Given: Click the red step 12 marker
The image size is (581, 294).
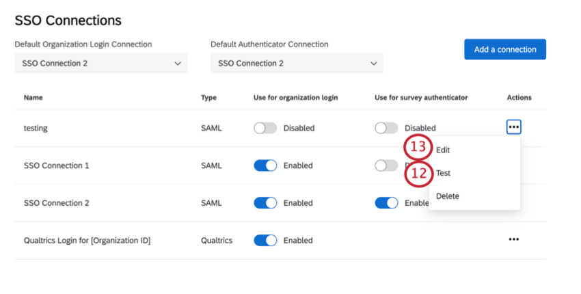Looking at the screenshot, I should coord(418,173).
